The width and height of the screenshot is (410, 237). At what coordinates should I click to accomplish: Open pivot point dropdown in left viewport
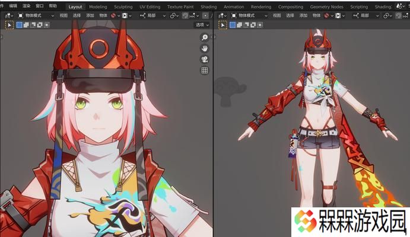point(174,15)
